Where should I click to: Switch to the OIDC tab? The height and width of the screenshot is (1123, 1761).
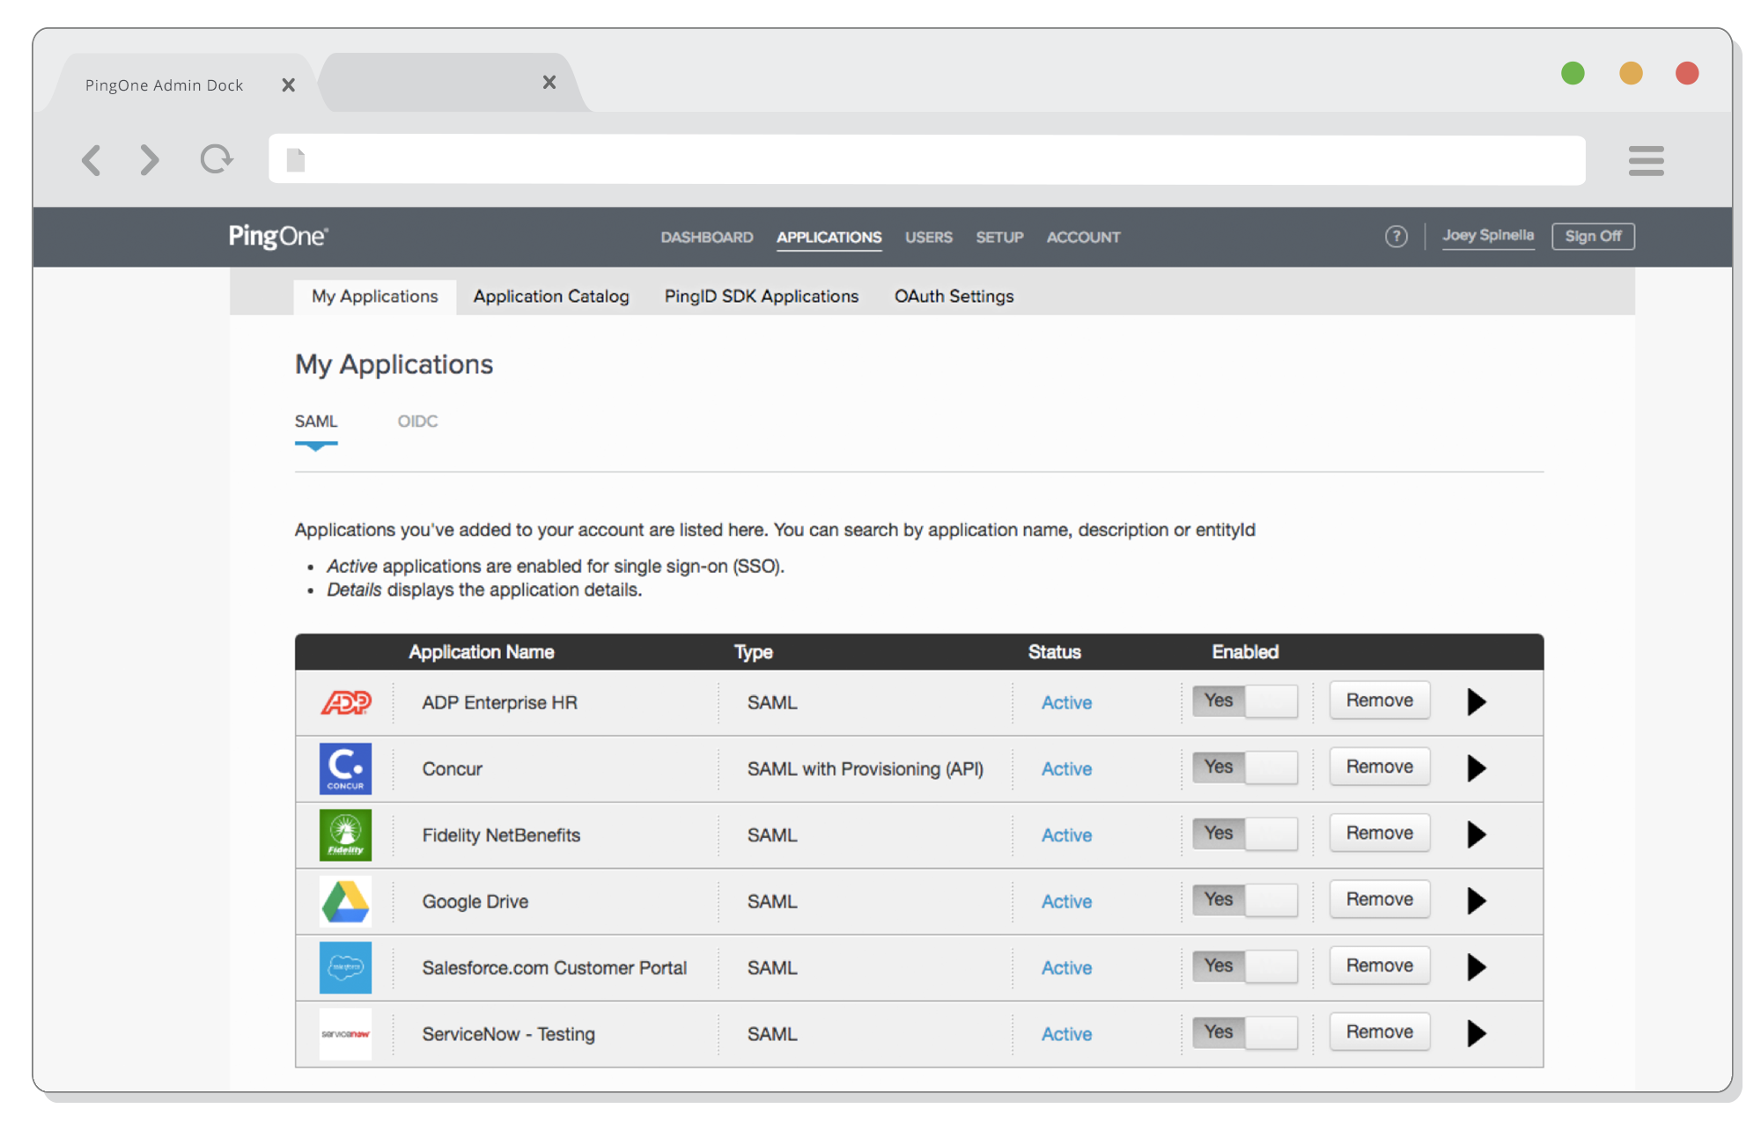(x=417, y=422)
